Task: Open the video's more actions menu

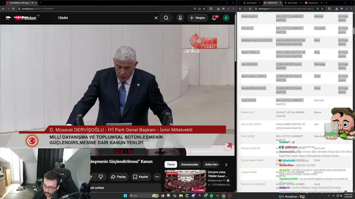Action: pos(157,177)
